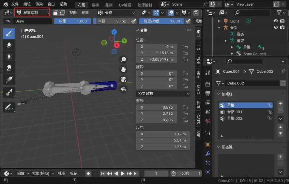This screenshot has height=184, width=289.
Task: Open the modifier wrench properties tab
Action: tap(208, 154)
